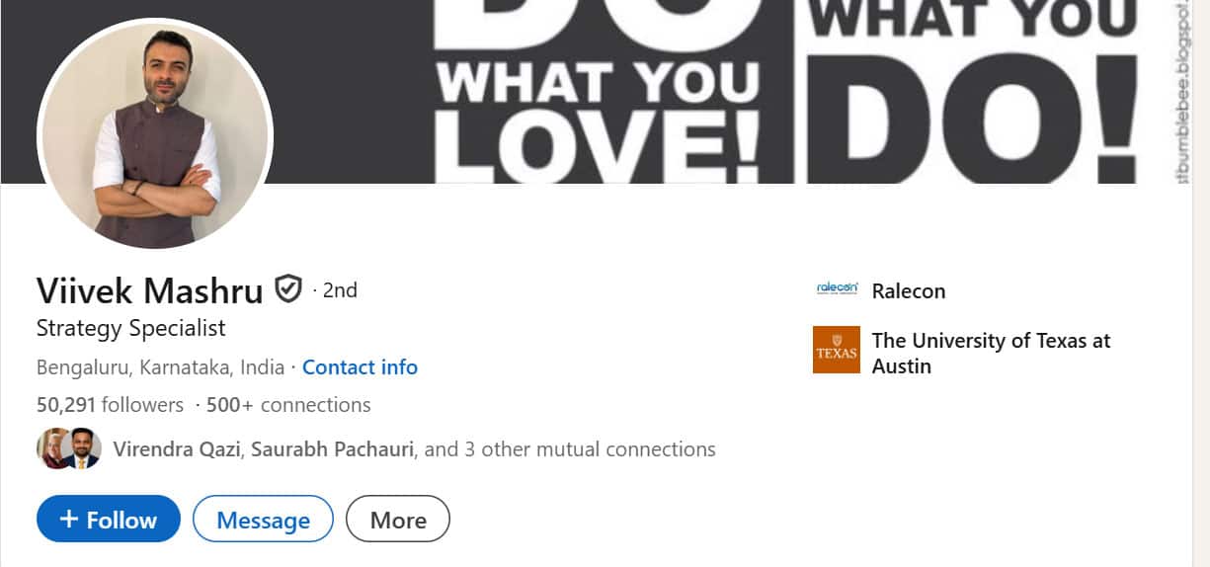Image resolution: width=1210 pixels, height=567 pixels.
Task: Click Saurabh Pachauri mutual connection name
Action: coord(332,449)
